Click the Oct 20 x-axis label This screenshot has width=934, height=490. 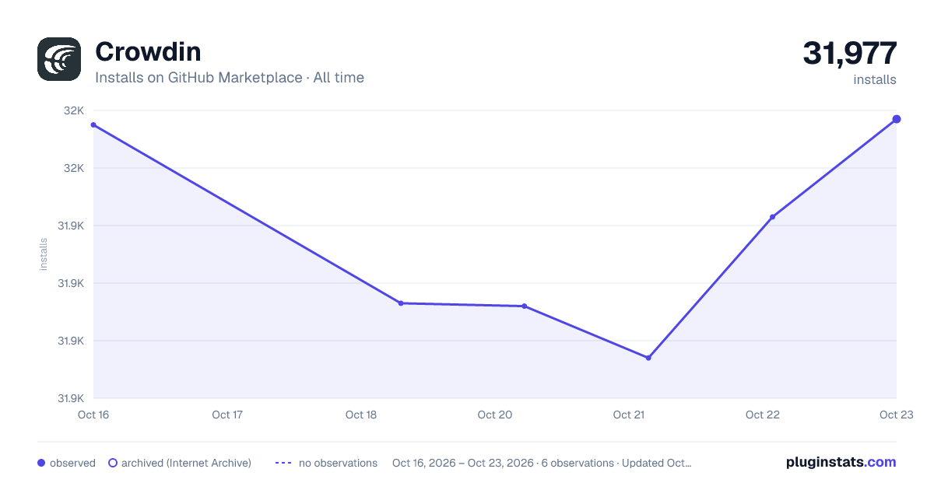(x=495, y=415)
